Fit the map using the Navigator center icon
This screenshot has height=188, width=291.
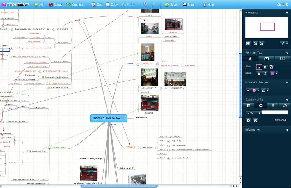point(248,43)
